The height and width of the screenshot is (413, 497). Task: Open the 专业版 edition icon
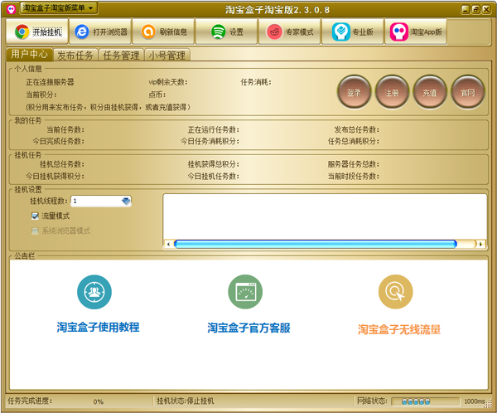(x=341, y=32)
